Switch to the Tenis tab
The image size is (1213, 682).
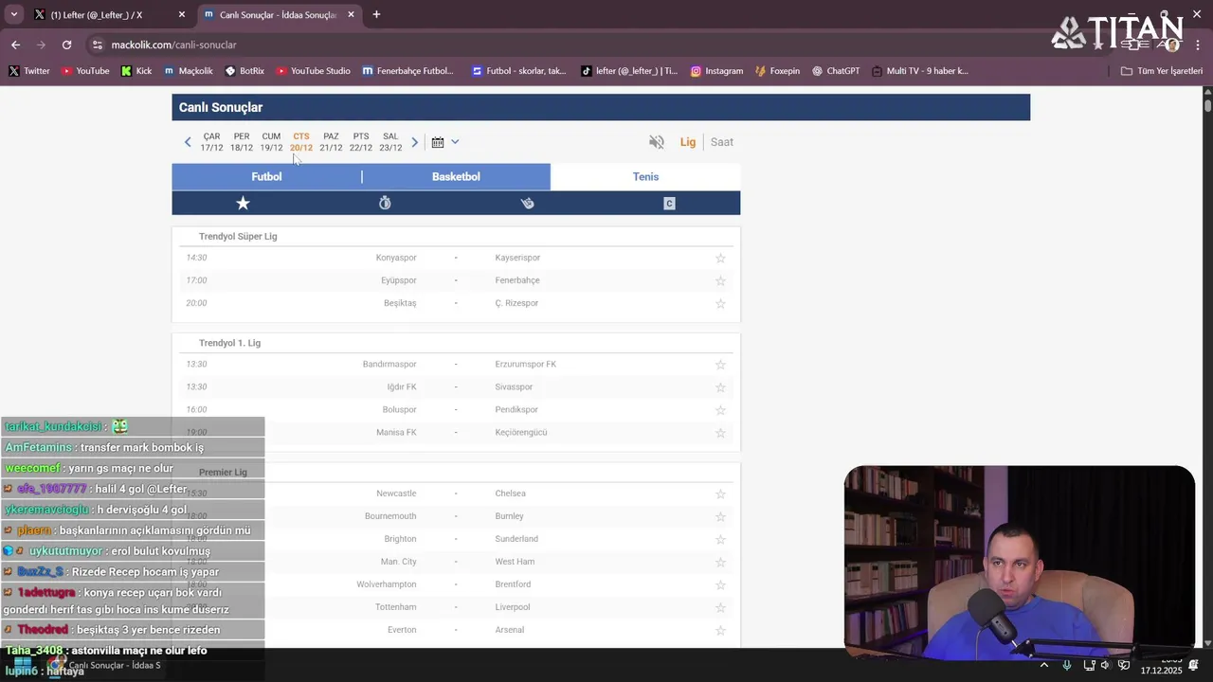pos(645,176)
